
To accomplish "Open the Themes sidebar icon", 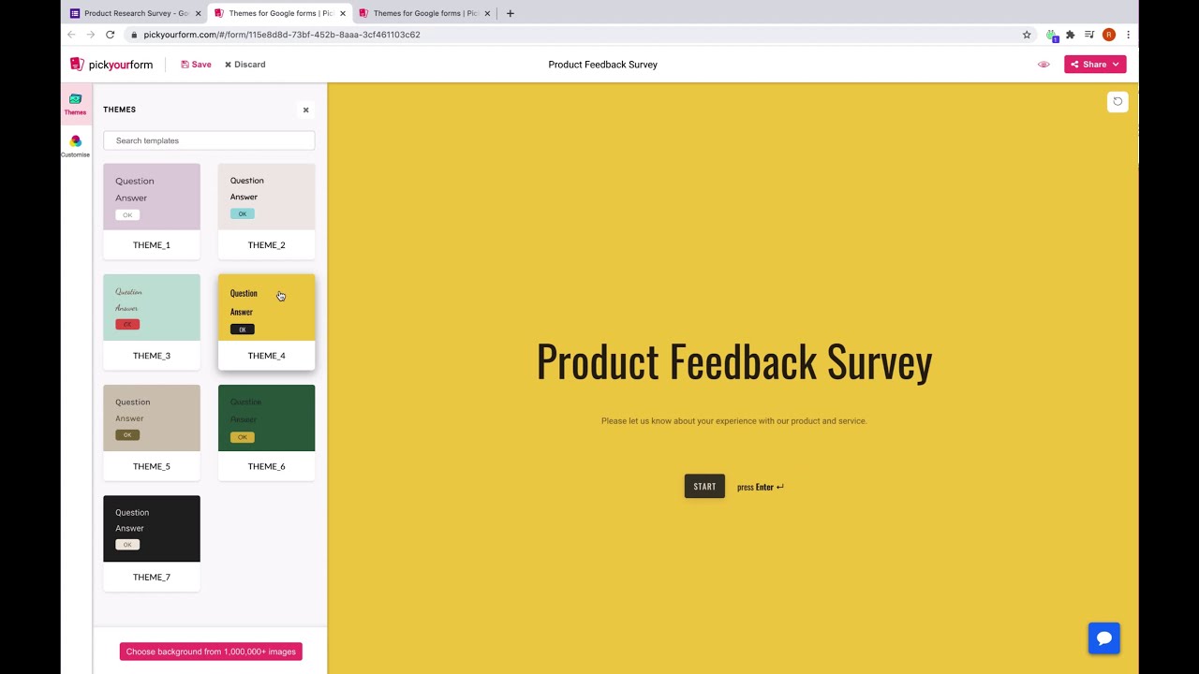I will [75, 103].
